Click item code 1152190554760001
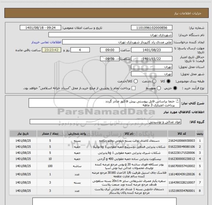The width and height of the screenshot is (212, 205). click(x=181, y=191)
